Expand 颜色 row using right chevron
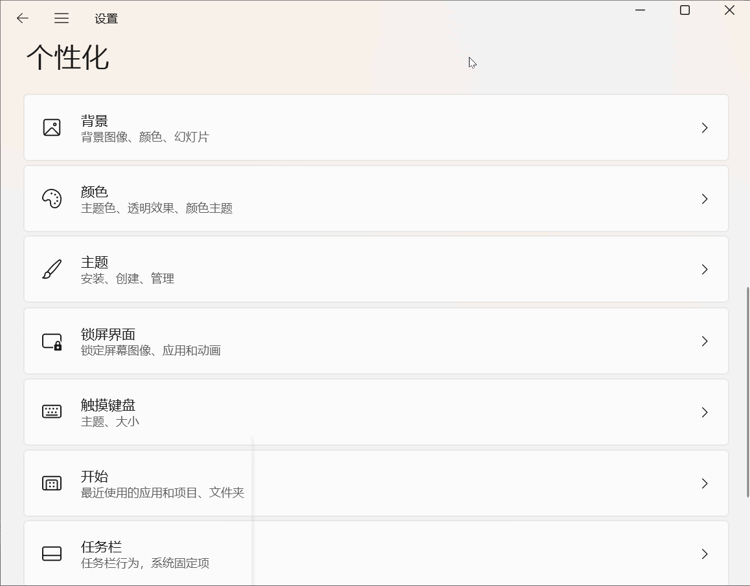 (x=705, y=199)
